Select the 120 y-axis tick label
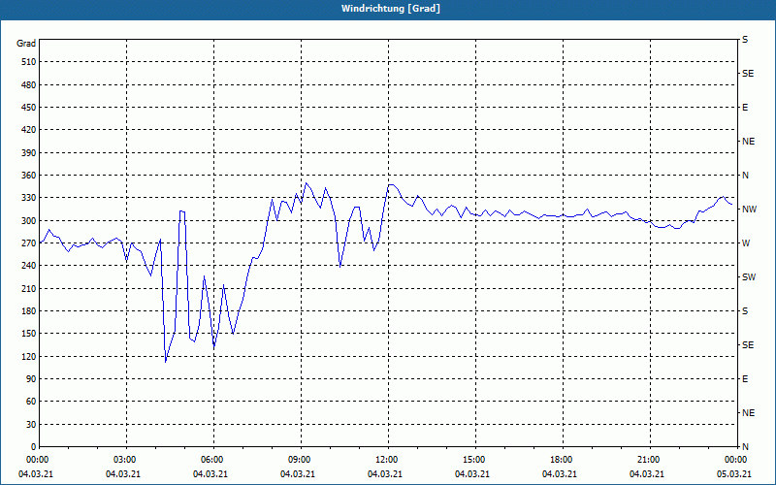This screenshot has height=485, width=776. click(29, 356)
